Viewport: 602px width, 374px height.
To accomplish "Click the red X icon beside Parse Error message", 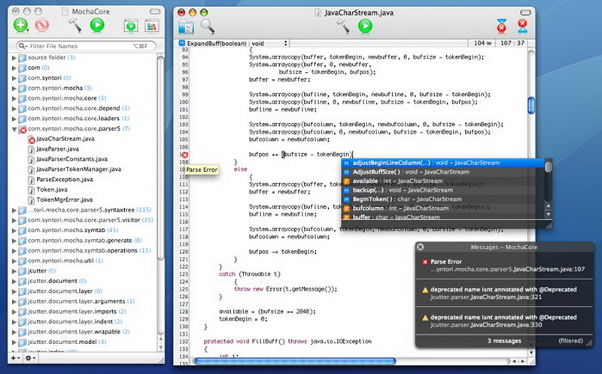I will click(x=425, y=262).
